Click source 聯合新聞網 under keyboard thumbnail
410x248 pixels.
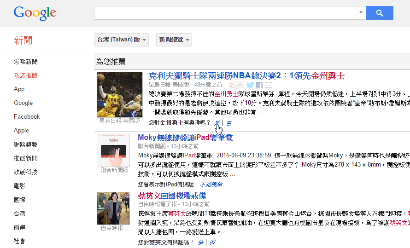click(x=114, y=170)
